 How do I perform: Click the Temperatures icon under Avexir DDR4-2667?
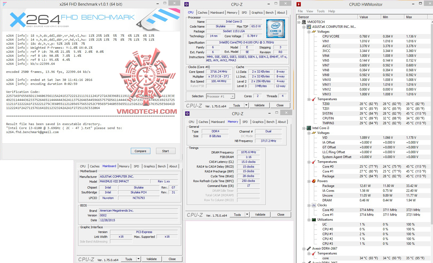[x=314, y=253]
